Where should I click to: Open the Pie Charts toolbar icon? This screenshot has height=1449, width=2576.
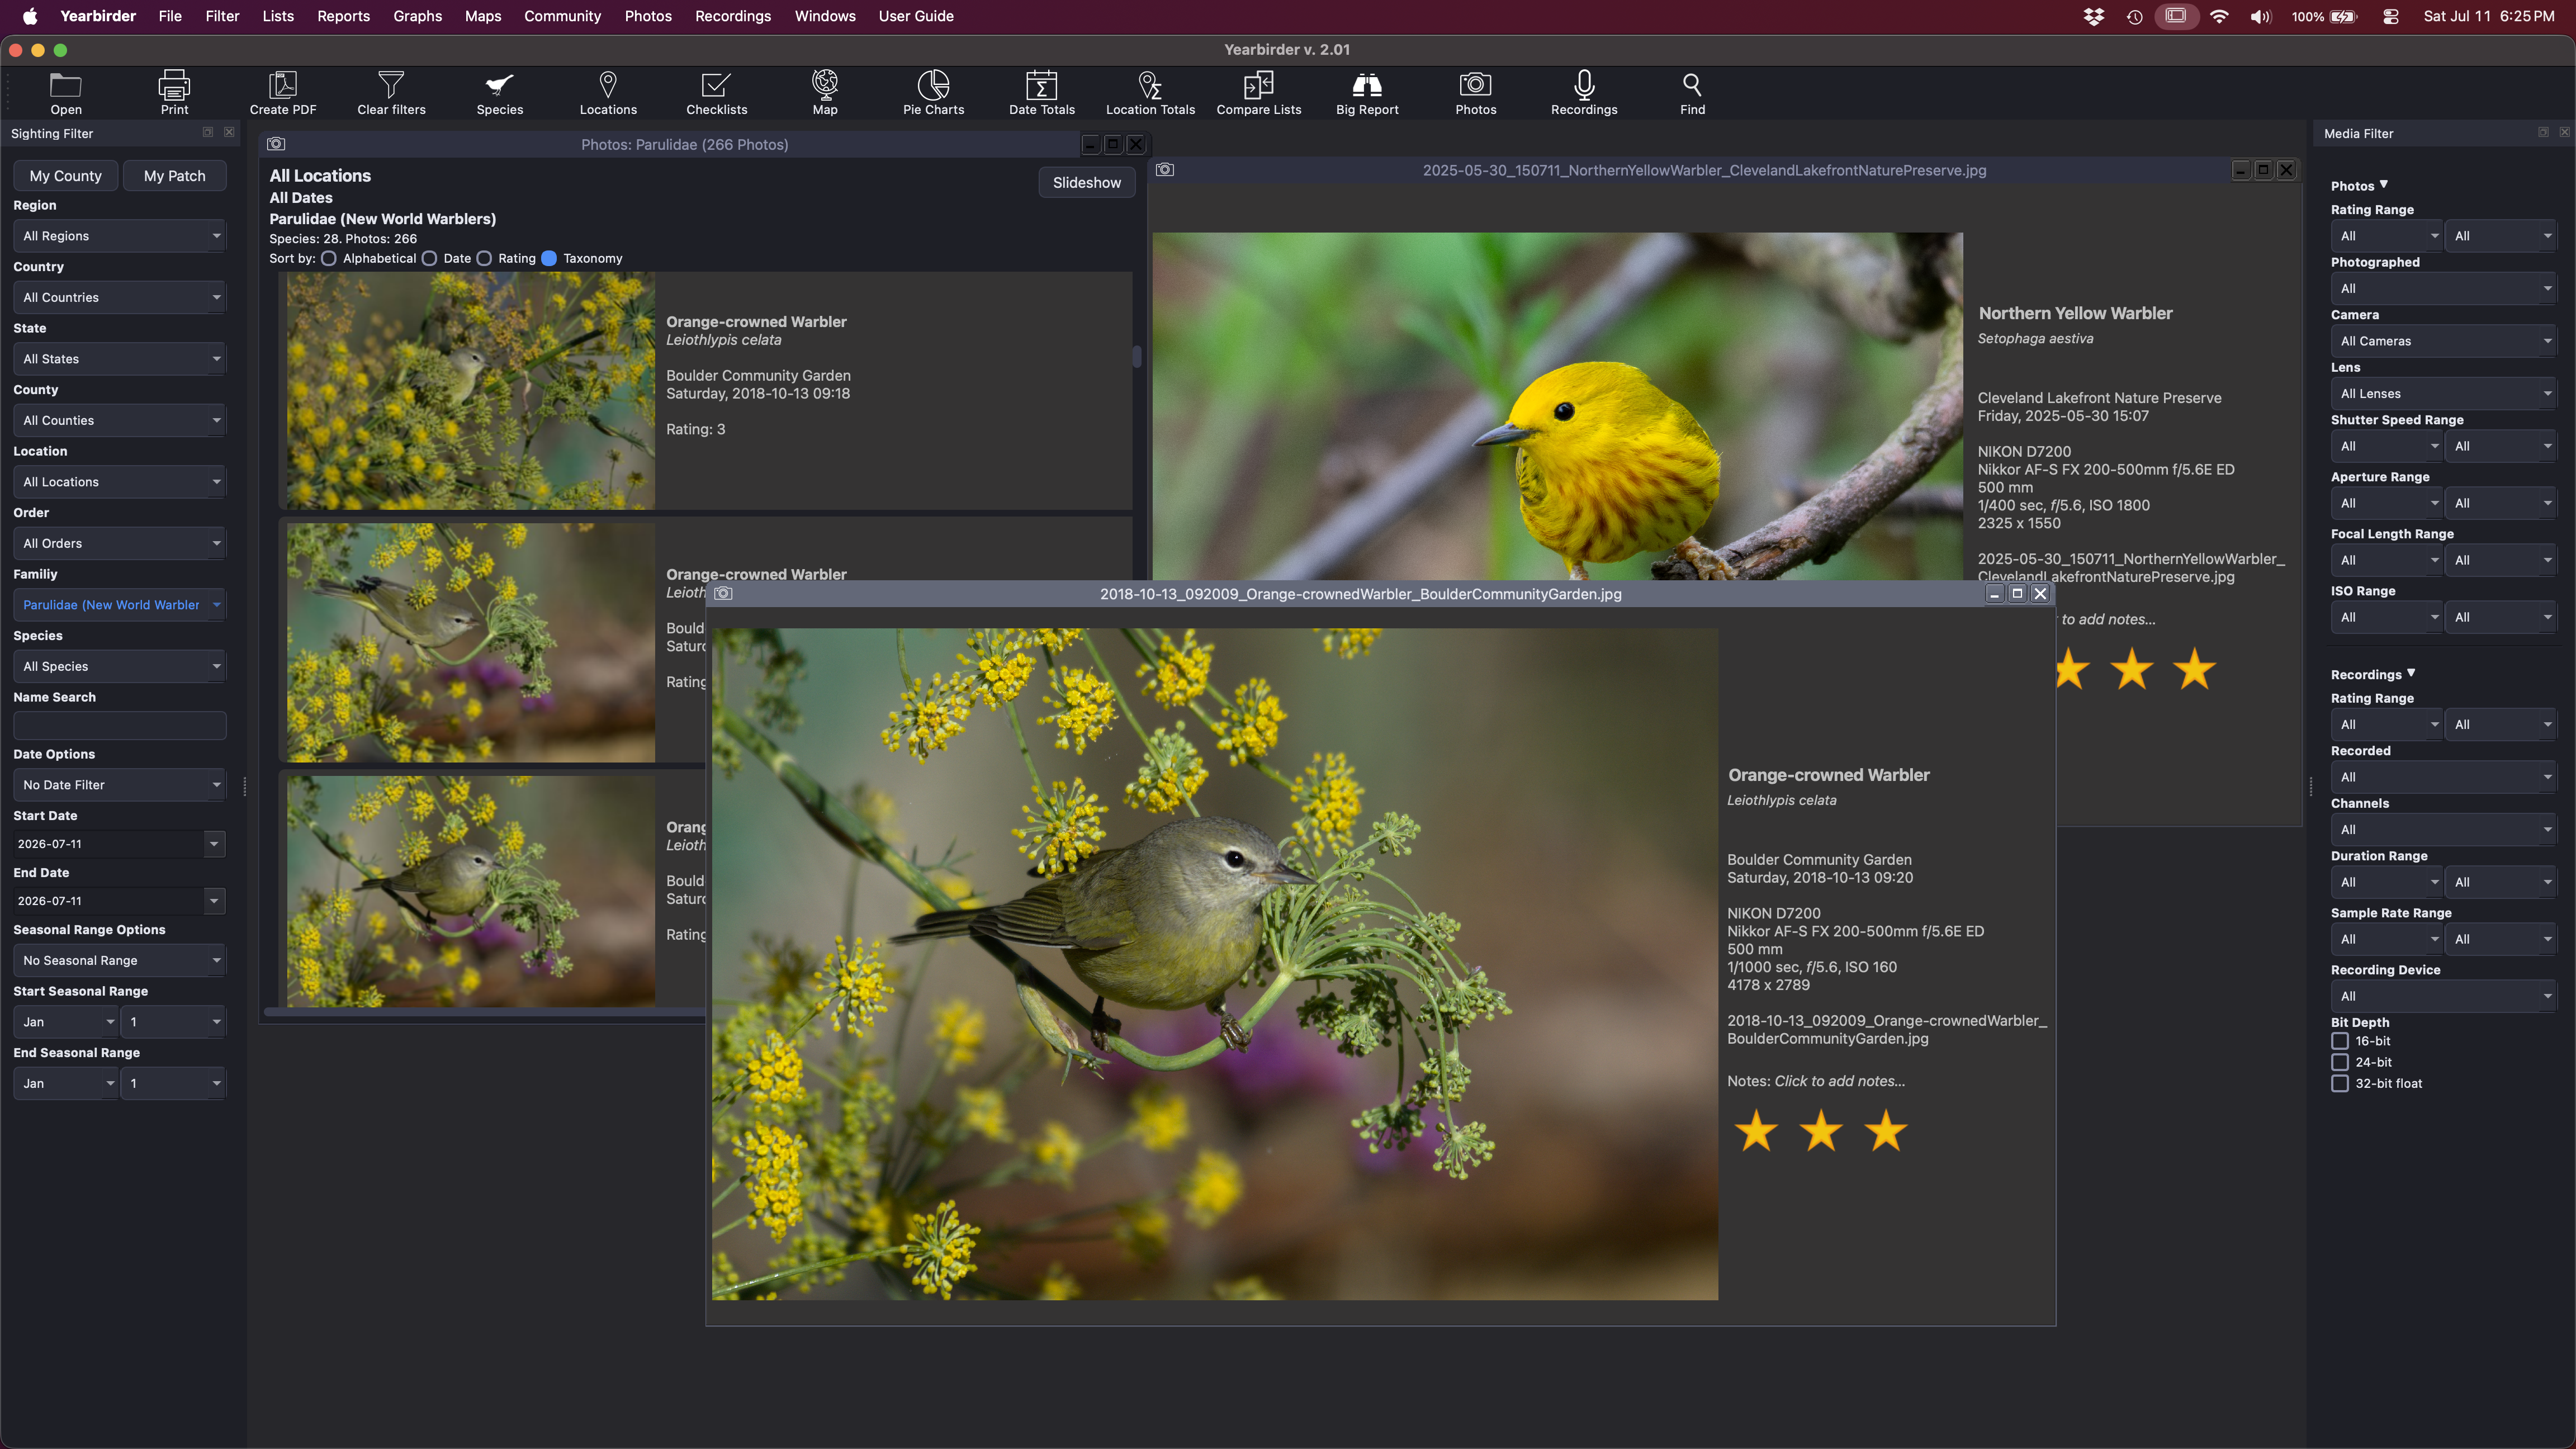point(933,85)
